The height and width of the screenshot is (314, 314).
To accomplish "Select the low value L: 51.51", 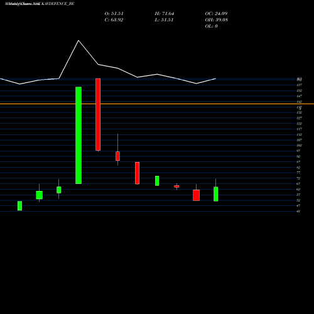I will click(164, 20).
